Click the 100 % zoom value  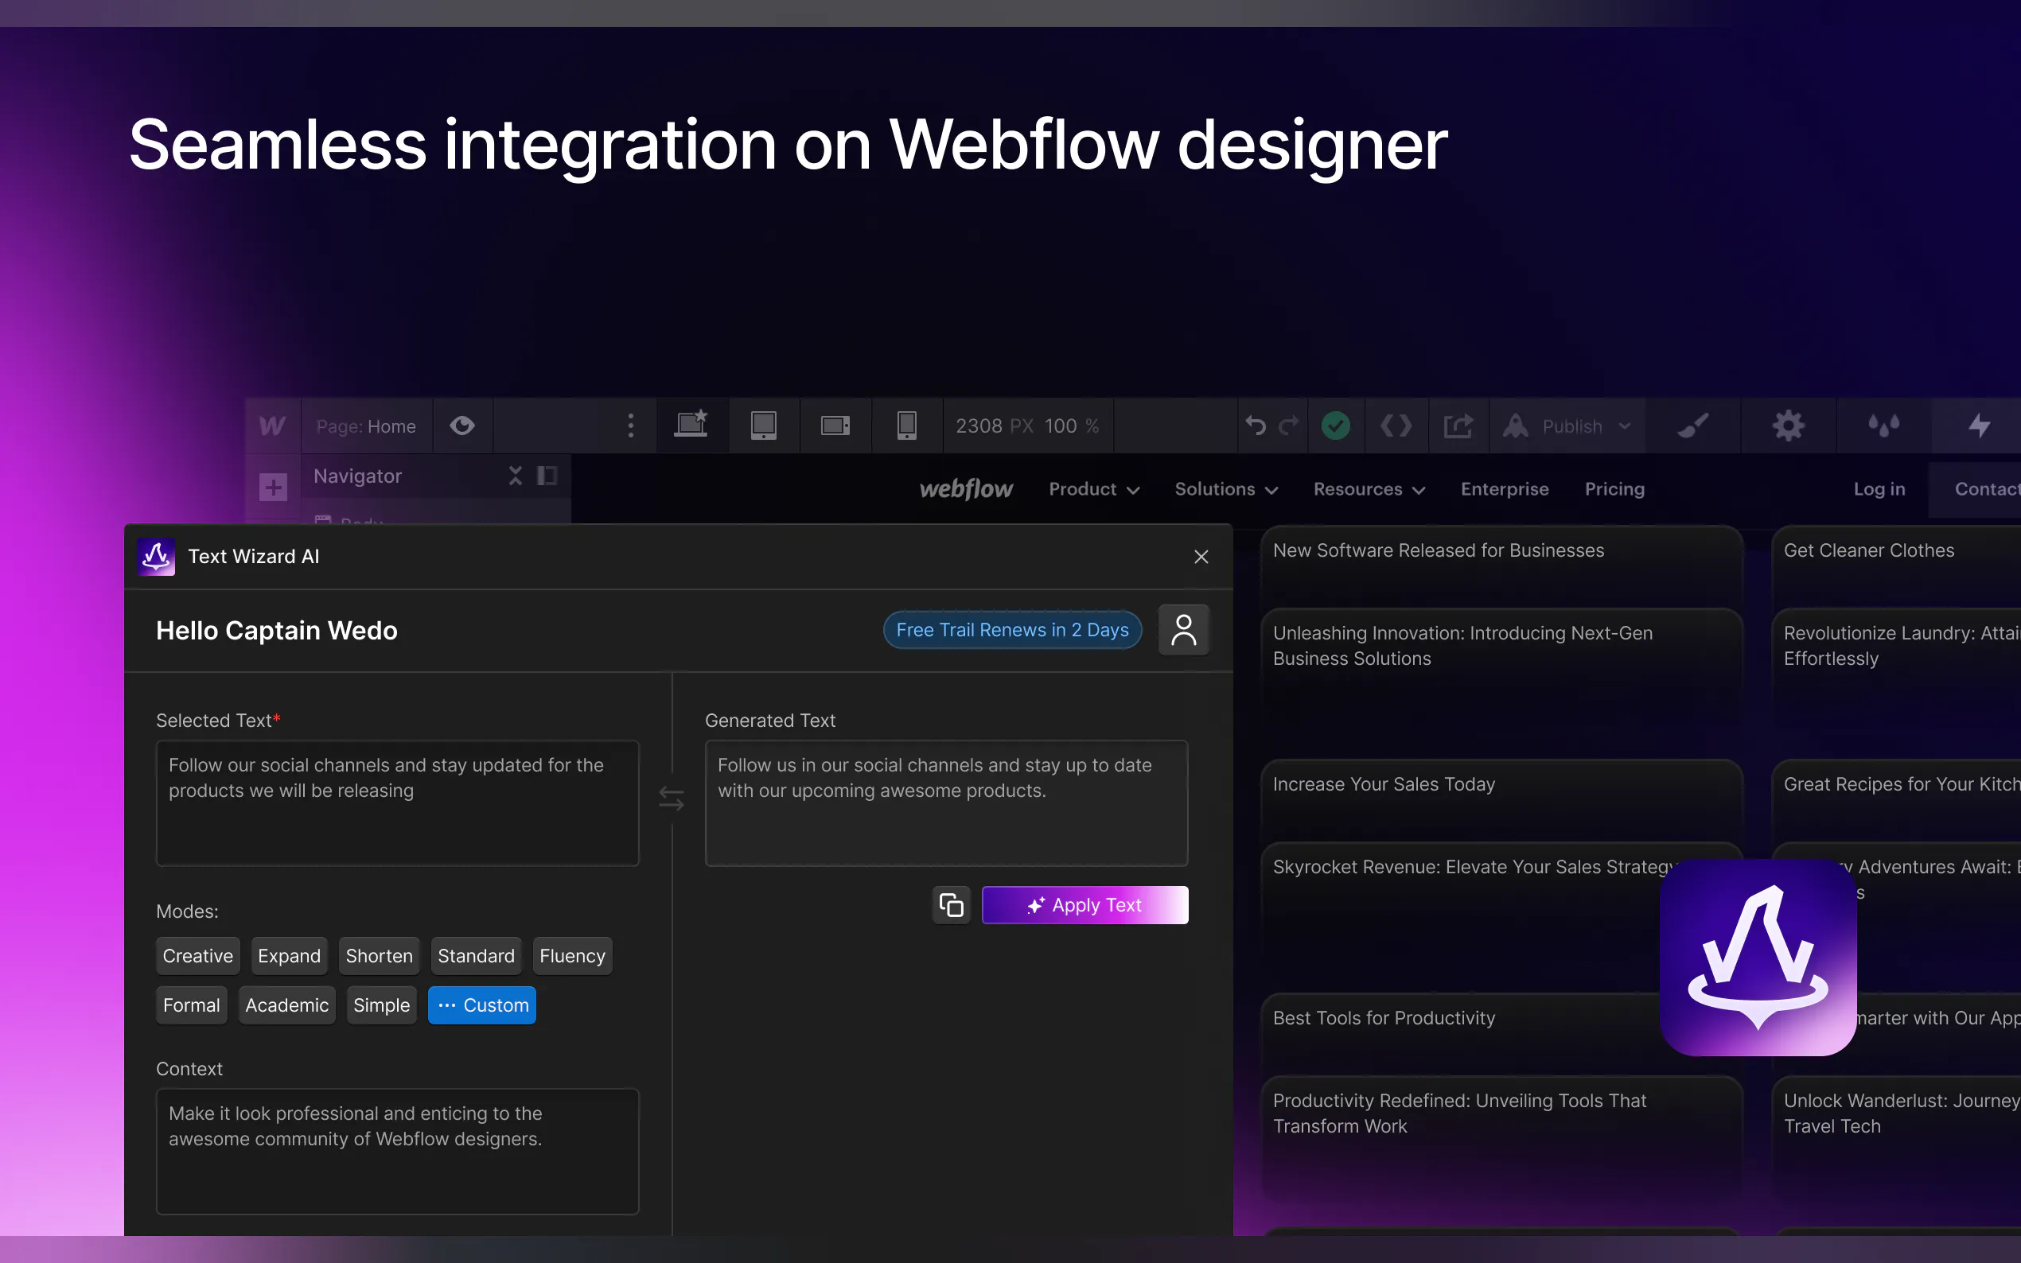(x=1072, y=426)
